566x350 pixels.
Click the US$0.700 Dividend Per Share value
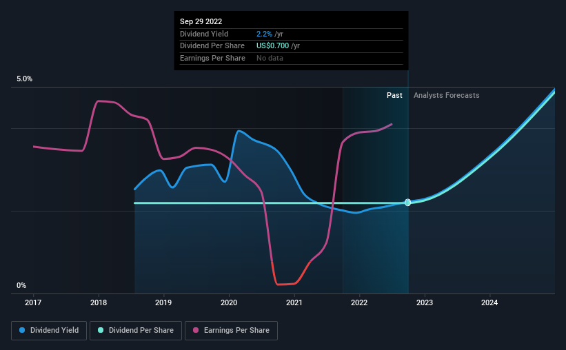coord(272,46)
